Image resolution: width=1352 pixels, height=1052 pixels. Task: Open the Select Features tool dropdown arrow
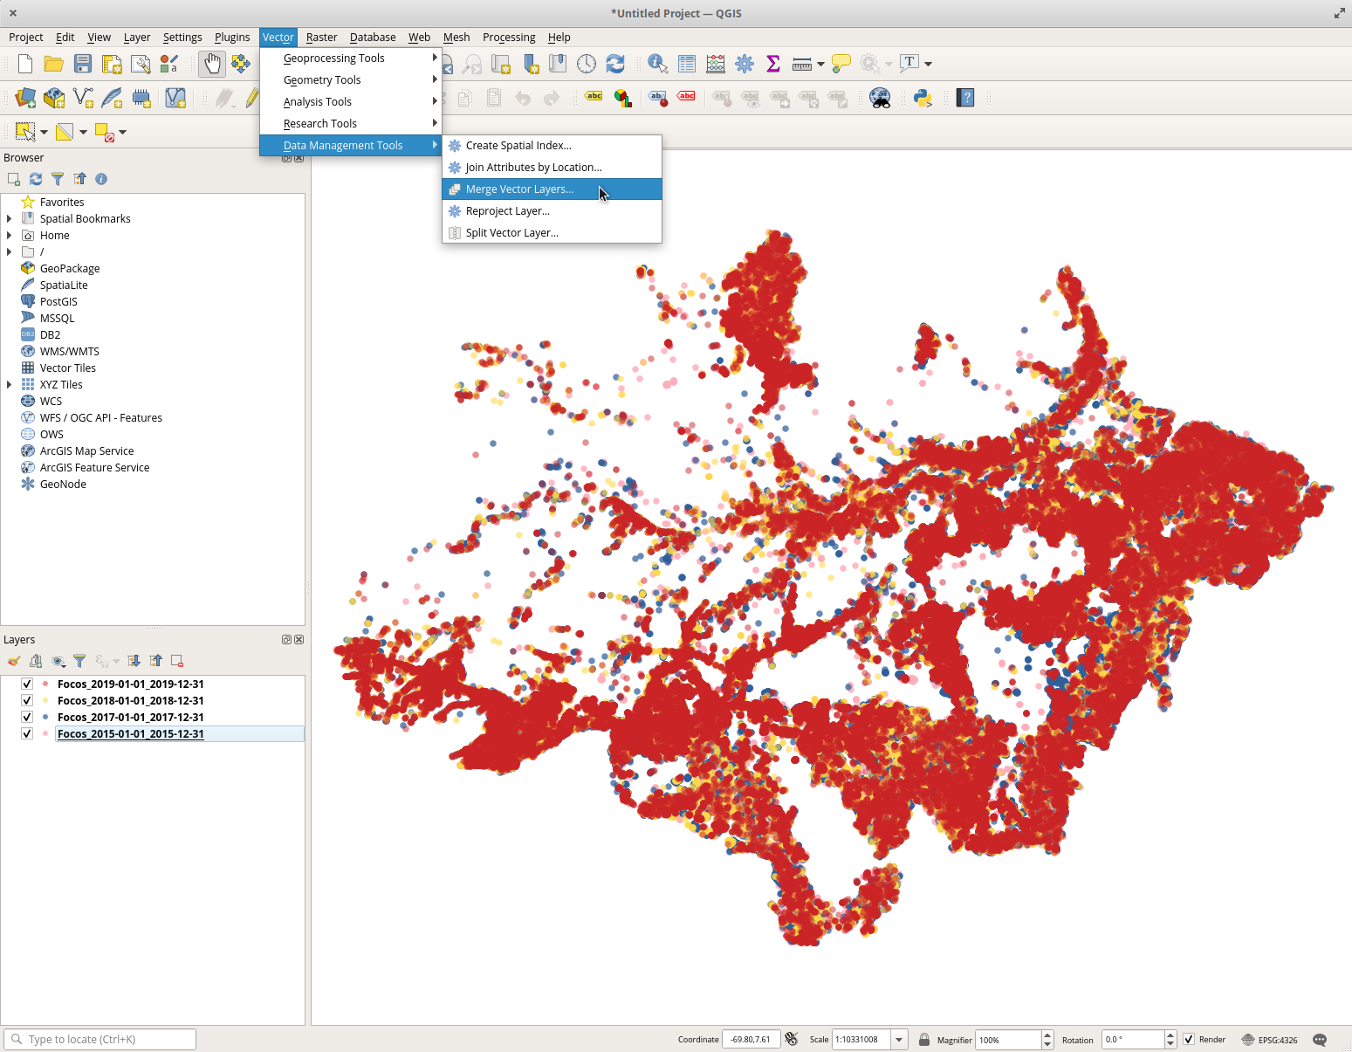click(x=44, y=132)
